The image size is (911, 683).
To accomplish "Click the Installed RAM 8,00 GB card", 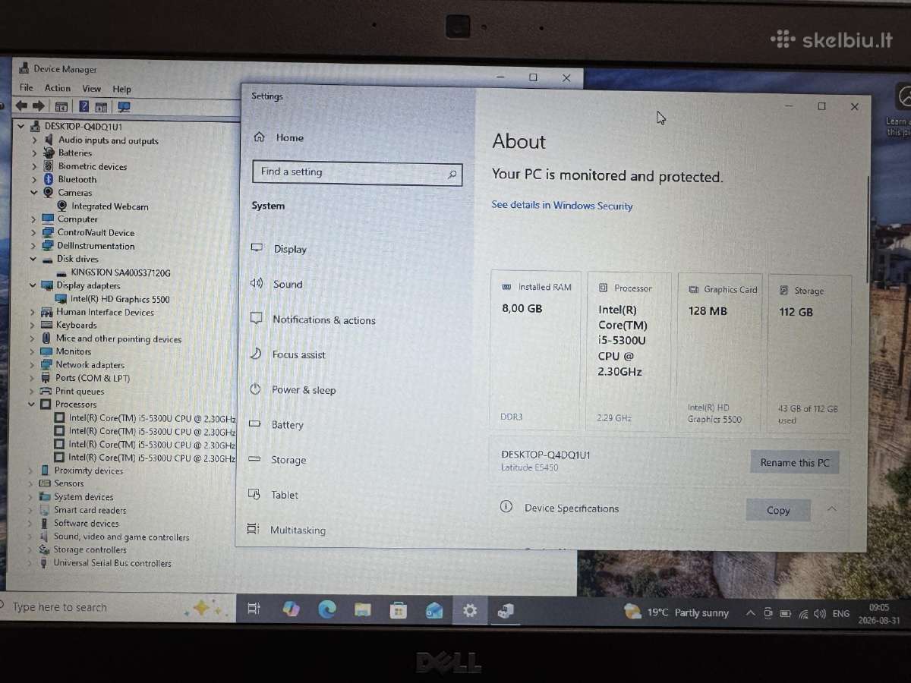I will [x=535, y=351].
